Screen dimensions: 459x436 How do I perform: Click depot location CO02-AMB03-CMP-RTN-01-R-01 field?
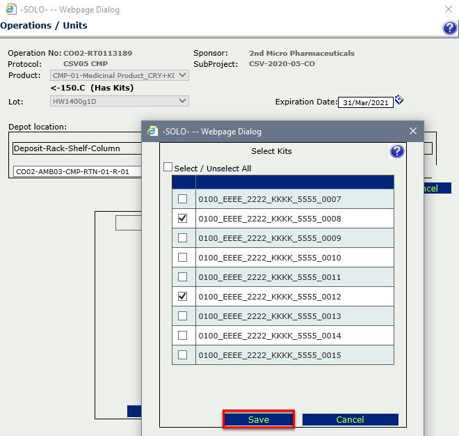click(78, 171)
